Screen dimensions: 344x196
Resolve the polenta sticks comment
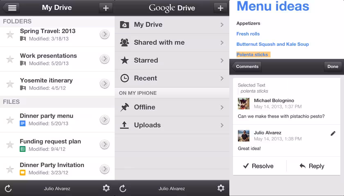point(258,166)
